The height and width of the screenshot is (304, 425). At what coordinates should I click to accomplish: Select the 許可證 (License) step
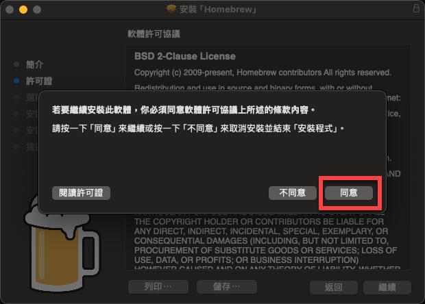[x=39, y=81]
